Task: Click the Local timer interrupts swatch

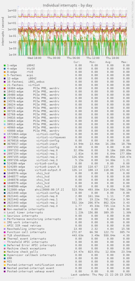Action: [5, 213]
